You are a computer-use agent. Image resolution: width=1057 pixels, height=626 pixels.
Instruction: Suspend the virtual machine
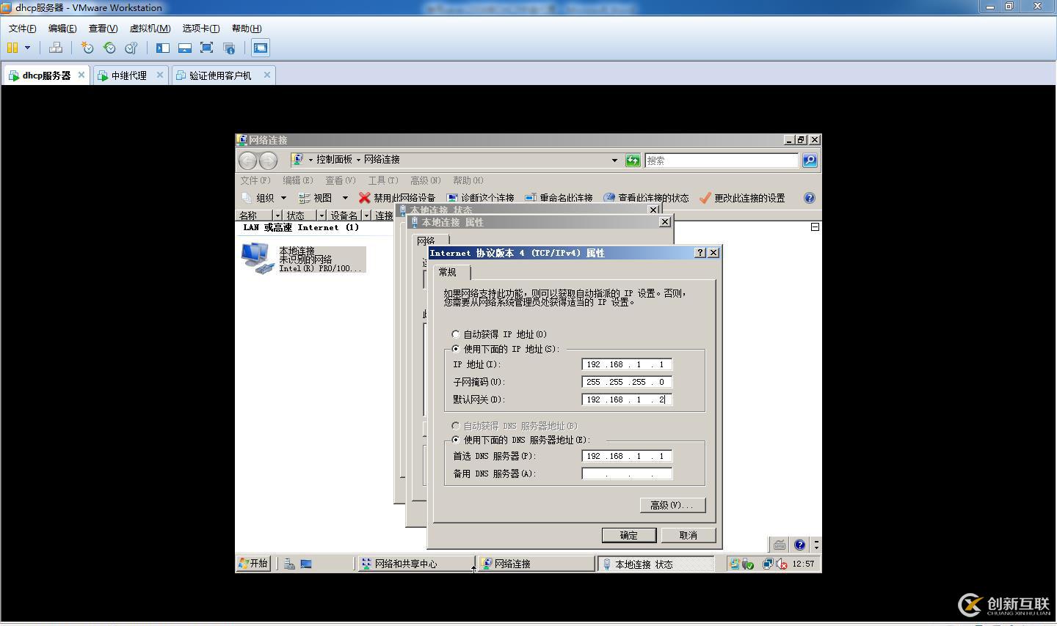click(13, 48)
